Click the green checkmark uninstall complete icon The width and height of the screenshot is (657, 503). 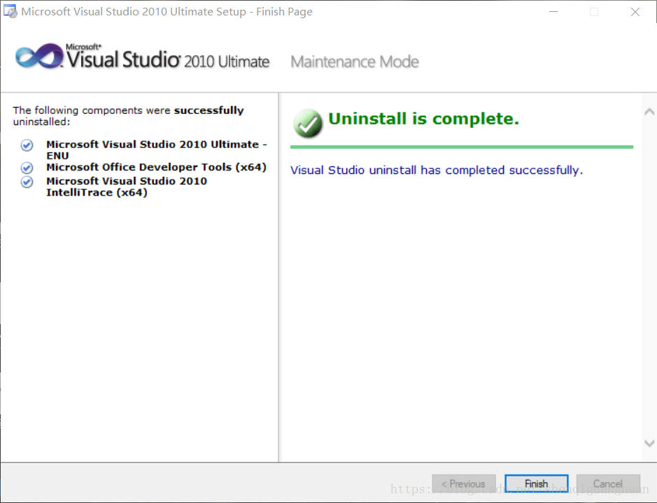(308, 123)
